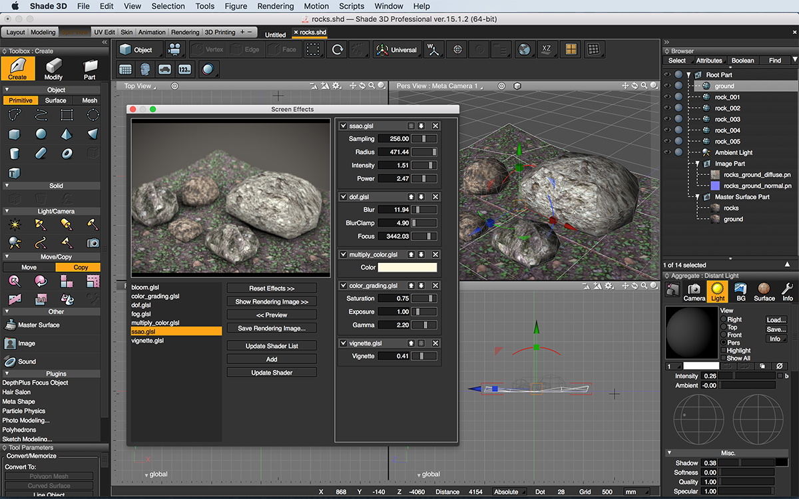The width and height of the screenshot is (799, 499).
Task: Click the Load... button in light panel
Action: (776, 320)
